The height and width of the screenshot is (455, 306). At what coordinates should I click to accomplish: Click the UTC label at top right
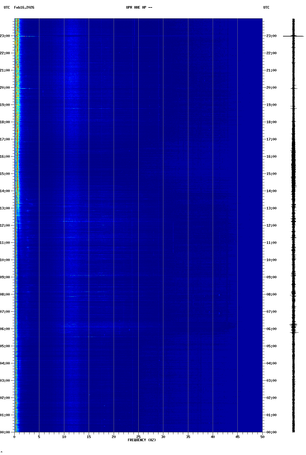coord(266,7)
